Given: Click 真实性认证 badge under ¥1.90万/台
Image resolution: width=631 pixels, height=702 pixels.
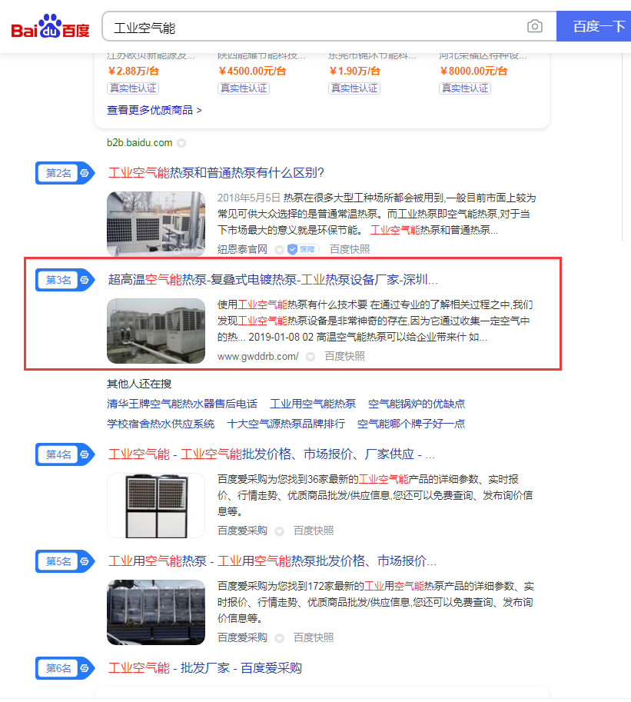Looking at the screenshot, I should [354, 88].
